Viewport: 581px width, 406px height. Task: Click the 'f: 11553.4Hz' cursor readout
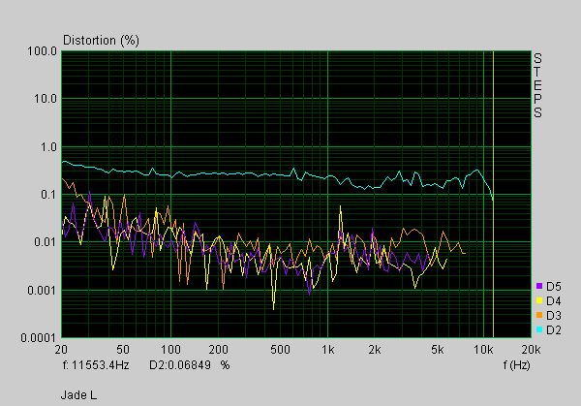(x=96, y=365)
